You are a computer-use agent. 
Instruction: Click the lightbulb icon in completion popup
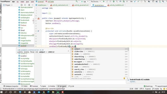[x=124, y=78]
